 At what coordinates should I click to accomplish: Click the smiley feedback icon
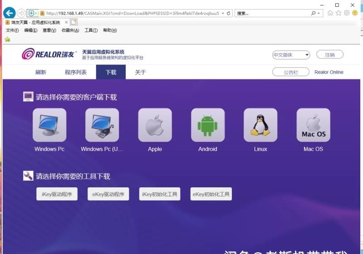(x=355, y=13)
